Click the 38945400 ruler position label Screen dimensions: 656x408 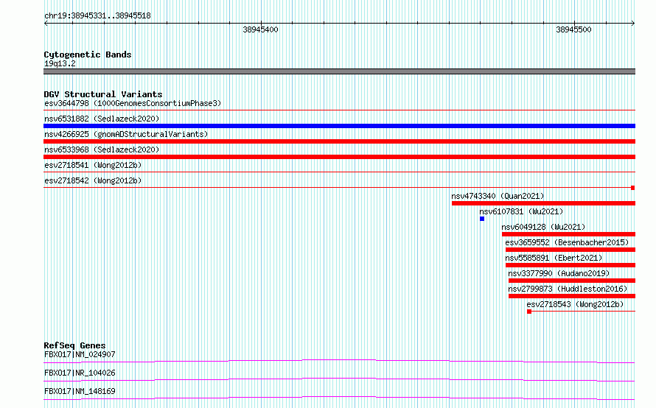click(x=260, y=29)
